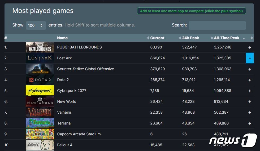Open the PUBG: BATTLEGROUNDS name link

[x=79, y=47]
